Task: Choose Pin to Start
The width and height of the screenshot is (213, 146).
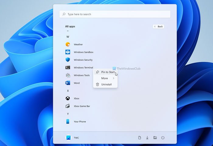Action: [105, 72]
